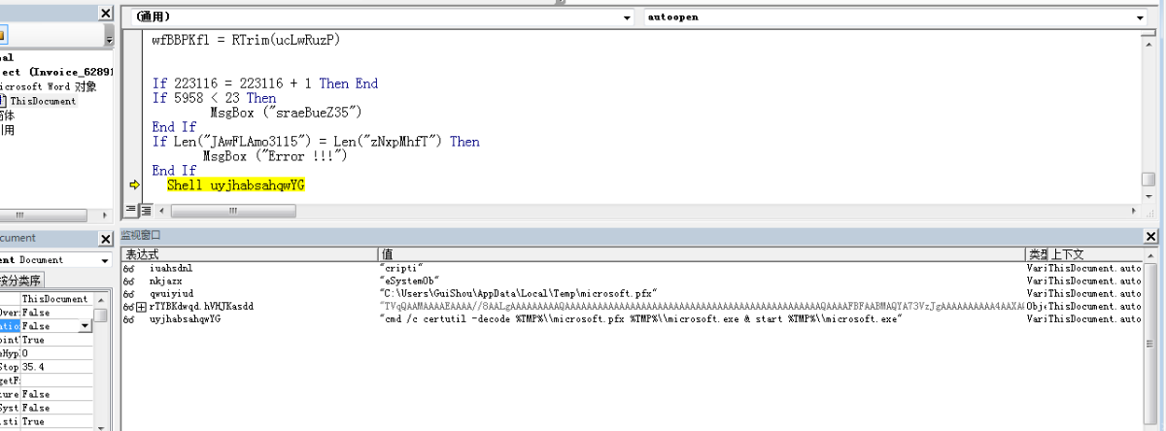Image resolution: width=1166 pixels, height=431 pixels.
Task: Close the project explorer pane
Action: point(106,14)
